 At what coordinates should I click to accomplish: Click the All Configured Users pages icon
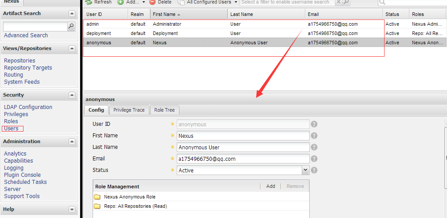181,2
